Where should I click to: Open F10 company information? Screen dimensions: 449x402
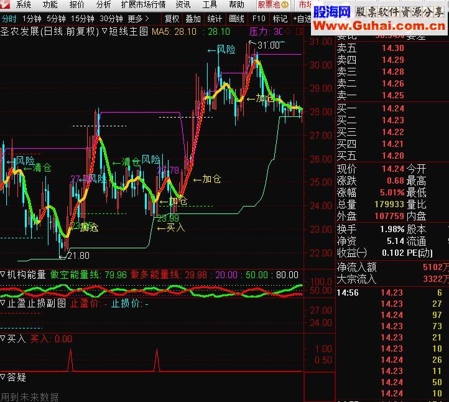point(259,19)
